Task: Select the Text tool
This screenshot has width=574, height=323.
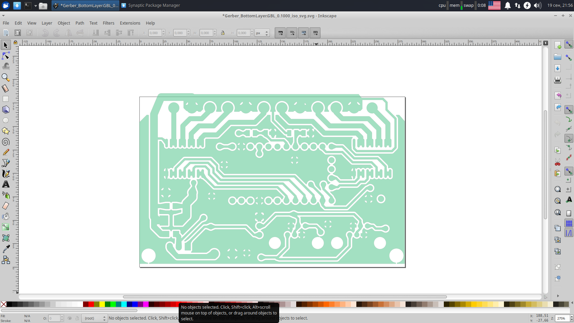Action: click(x=6, y=184)
